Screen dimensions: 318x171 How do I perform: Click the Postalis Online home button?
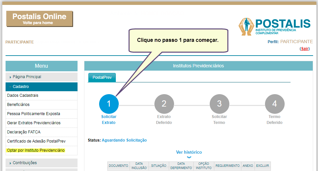click(40, 19)
